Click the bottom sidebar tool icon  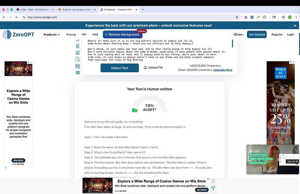[x=77, y=73]
